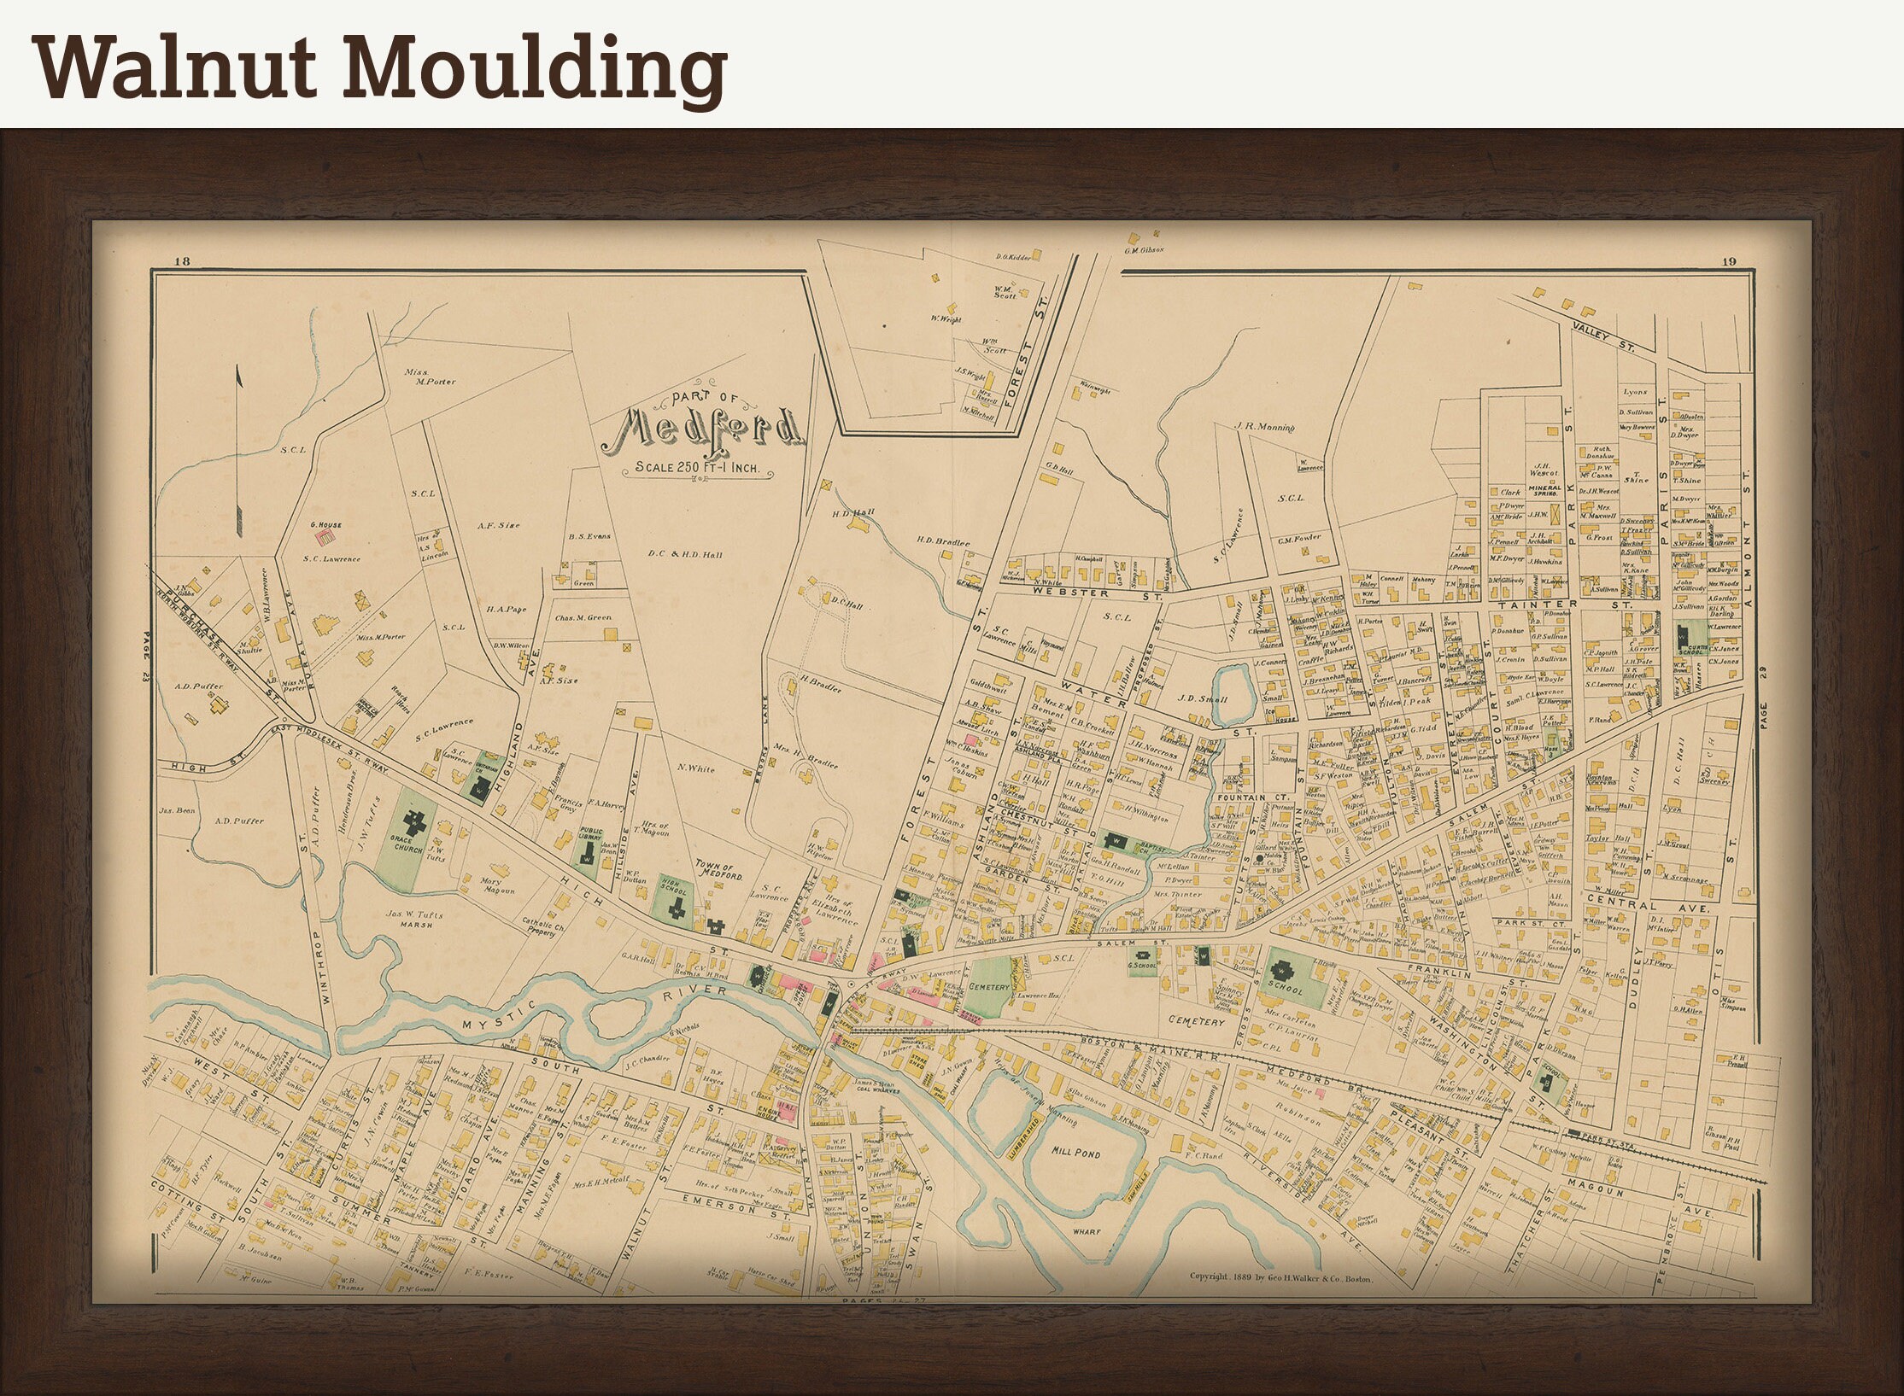Click the north arrow compass marker
Image resolution: width=1904 pixels, height=1396 pixels.
point(239,450)
